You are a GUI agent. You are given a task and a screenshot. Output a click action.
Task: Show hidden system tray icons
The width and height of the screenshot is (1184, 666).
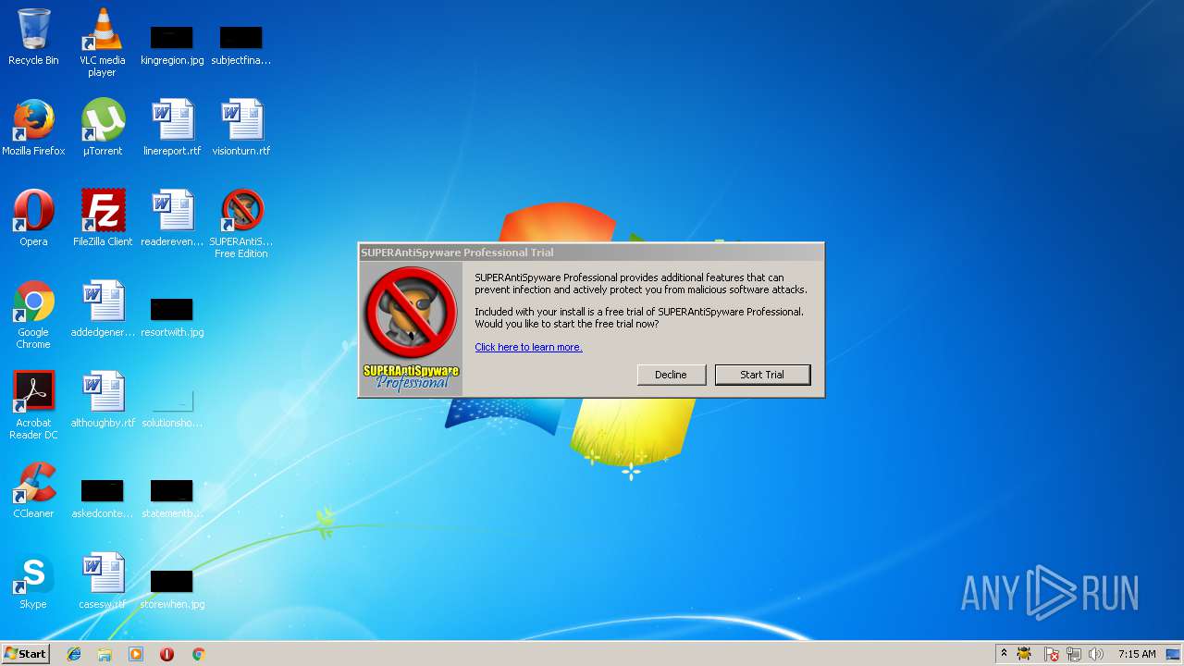pos(1004,654)
